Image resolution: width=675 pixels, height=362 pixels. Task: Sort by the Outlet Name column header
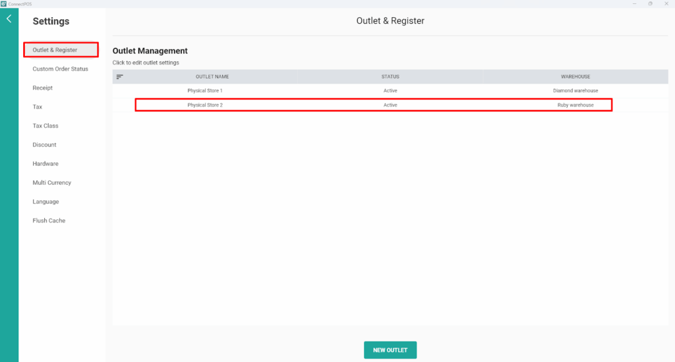click(212, 77)
